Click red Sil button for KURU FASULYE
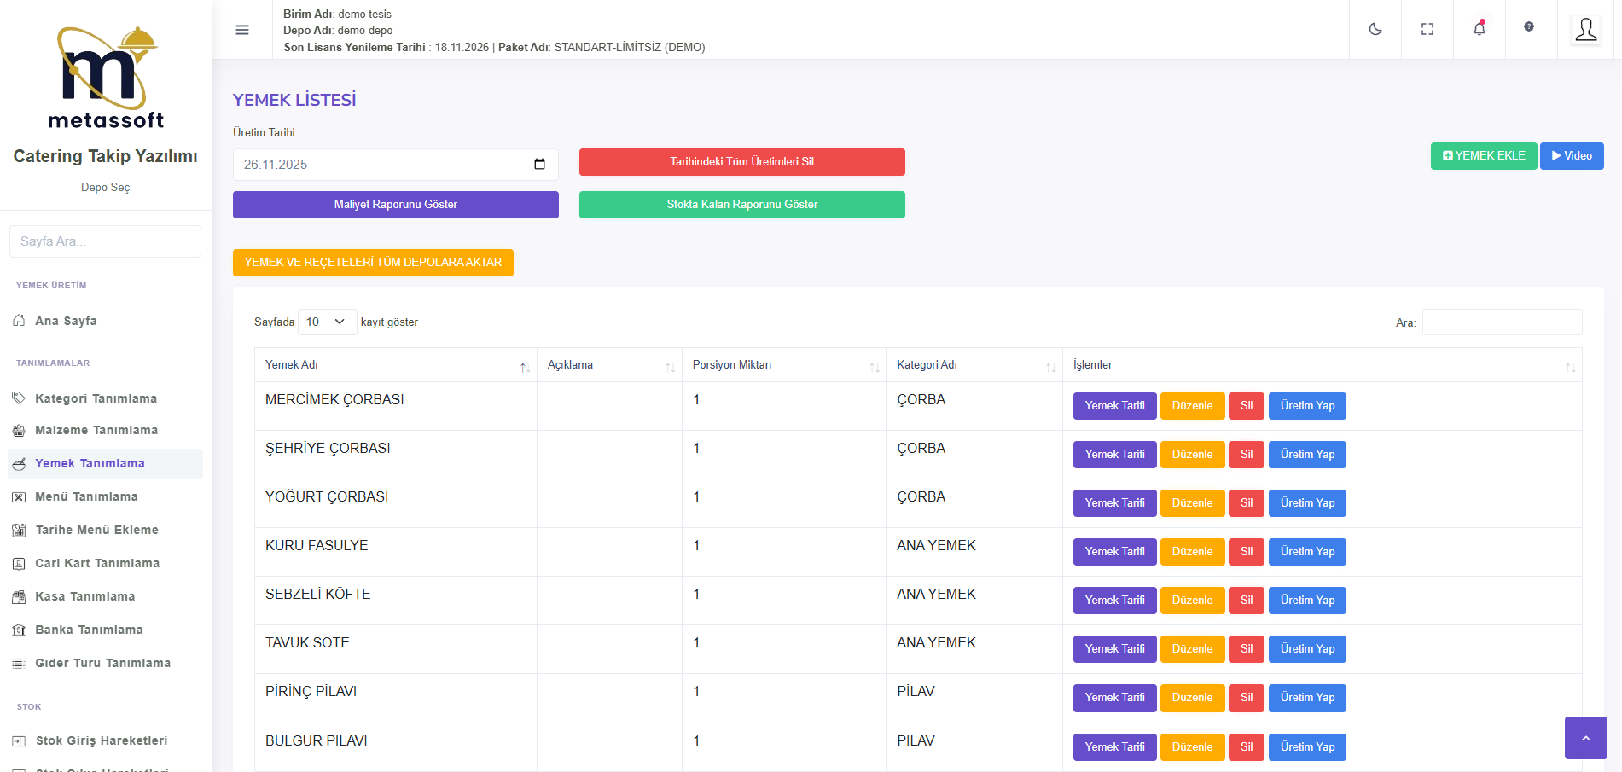The image size is (1622, 772). [1246, 552]
